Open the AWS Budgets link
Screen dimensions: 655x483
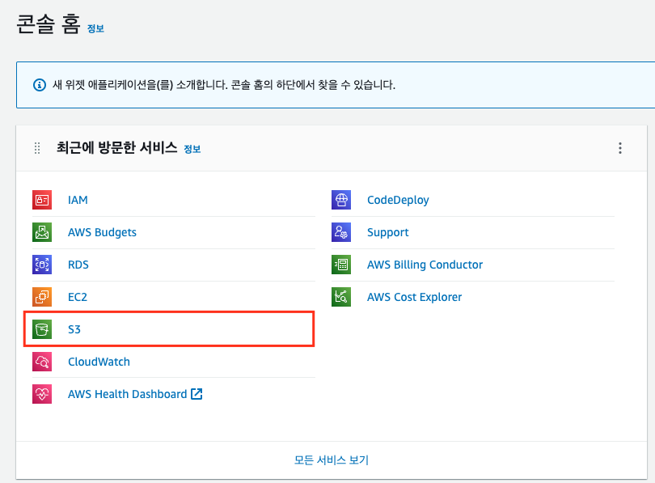coord(103,233)
